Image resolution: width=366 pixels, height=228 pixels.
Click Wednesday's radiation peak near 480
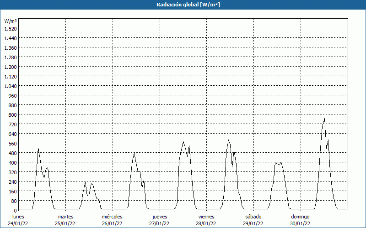134,154
